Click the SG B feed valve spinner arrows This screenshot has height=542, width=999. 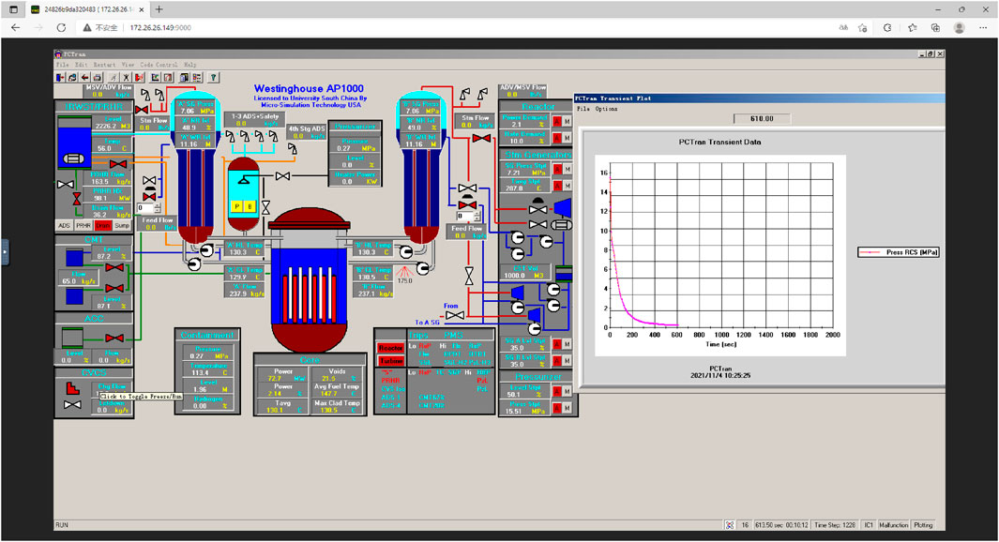[477, 217]
